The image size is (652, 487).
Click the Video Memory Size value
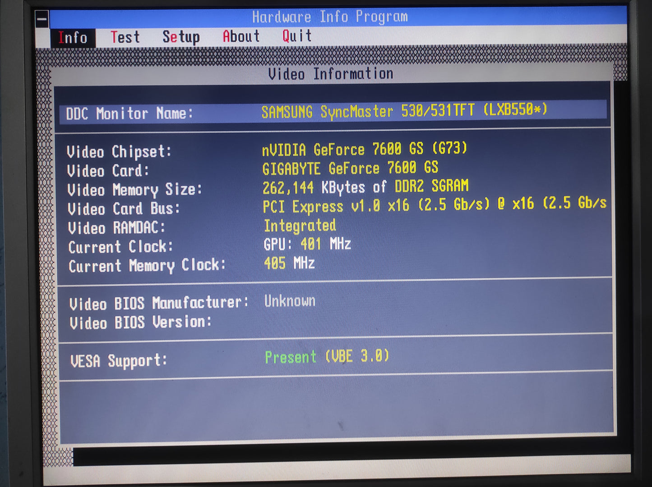pyautogui.click(x=365, y=187)
